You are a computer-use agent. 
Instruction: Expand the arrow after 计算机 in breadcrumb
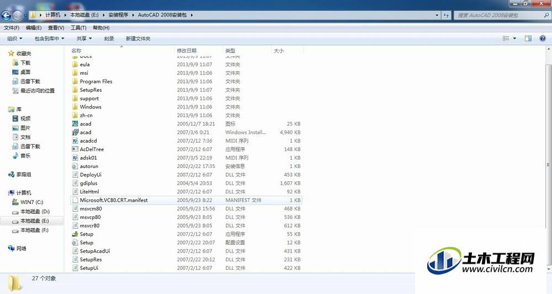pos(65,15)
